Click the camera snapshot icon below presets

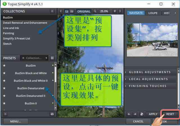pyautogui.click(x=52, y=114)
